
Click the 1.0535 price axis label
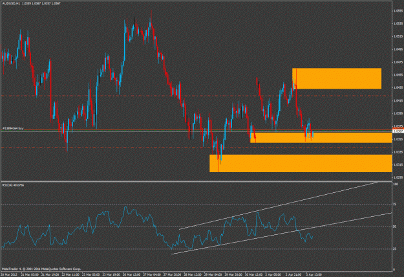(398, 23)
